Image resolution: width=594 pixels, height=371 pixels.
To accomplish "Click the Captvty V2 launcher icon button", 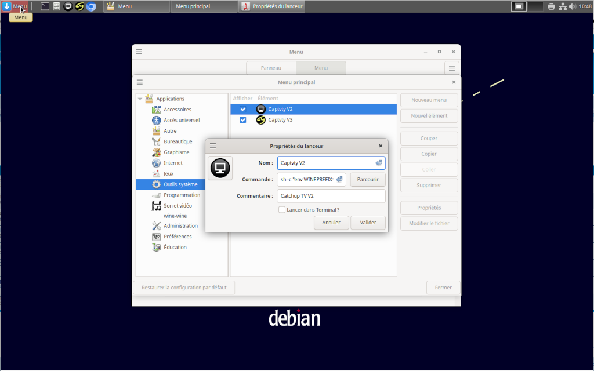I will pyautogui.click(x=220, y=168).
